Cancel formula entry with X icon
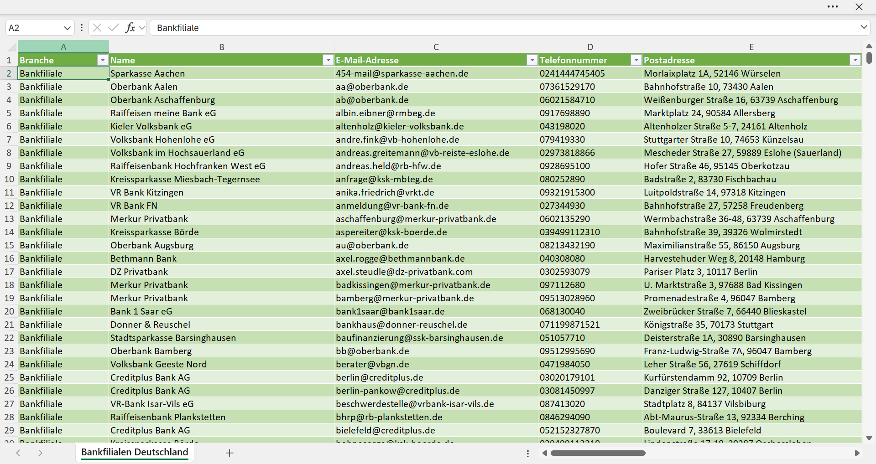 pyautogui.click(x=97, y=28)
